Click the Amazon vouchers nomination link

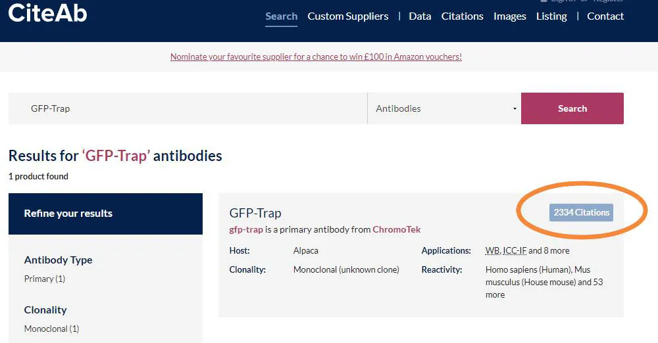[x=316, y=57]
